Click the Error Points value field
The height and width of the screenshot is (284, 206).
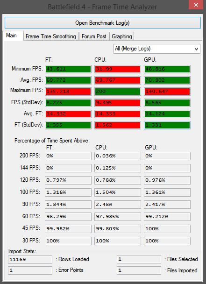tap(30, 270)
